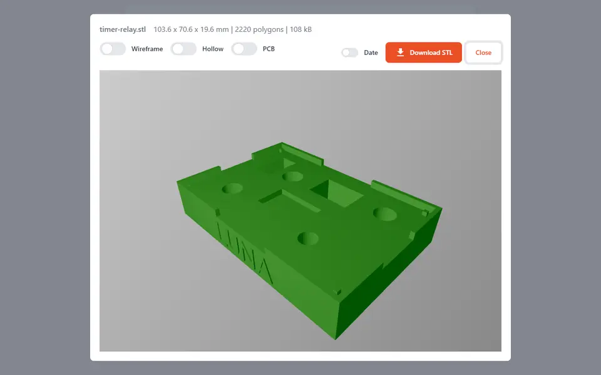Toggle the PCB view switch
The image size is (601, 375).
click(244, 49)
